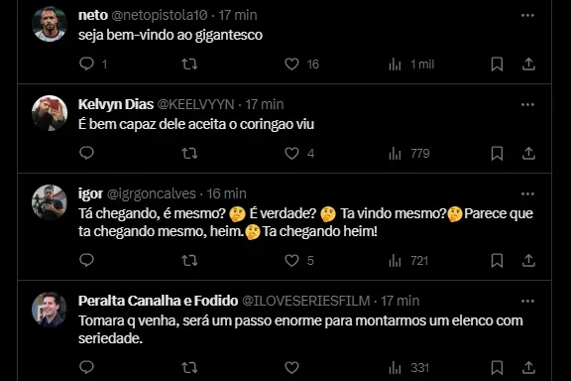Viewport: 571px width, 381px height.
Task: Open more options on neto's tweet
Action: click(527, 15)
